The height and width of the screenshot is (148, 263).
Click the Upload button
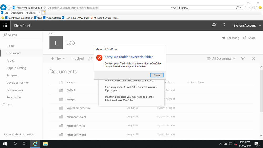tap(77, 58)
